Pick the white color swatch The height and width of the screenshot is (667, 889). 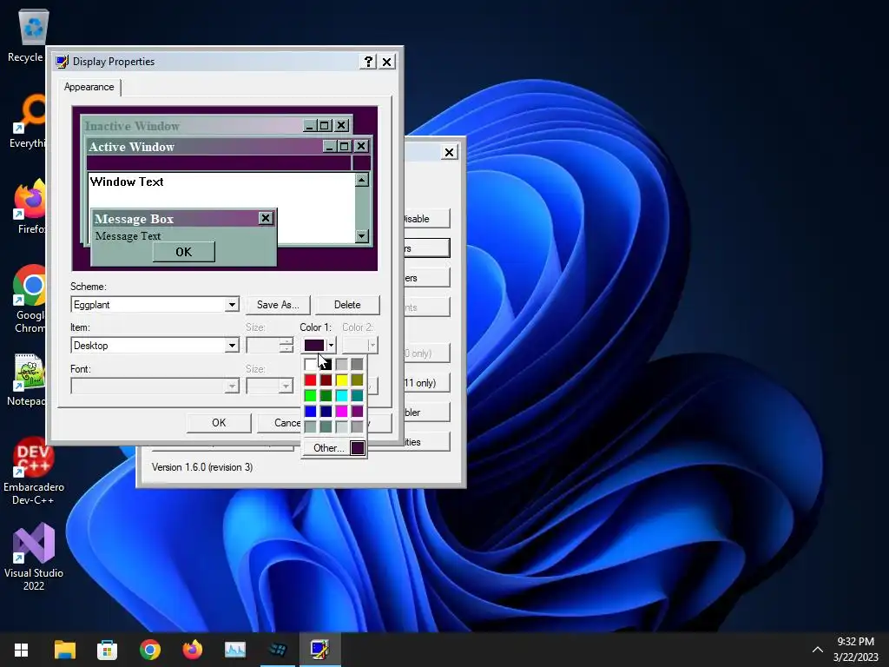pos(310,364)
